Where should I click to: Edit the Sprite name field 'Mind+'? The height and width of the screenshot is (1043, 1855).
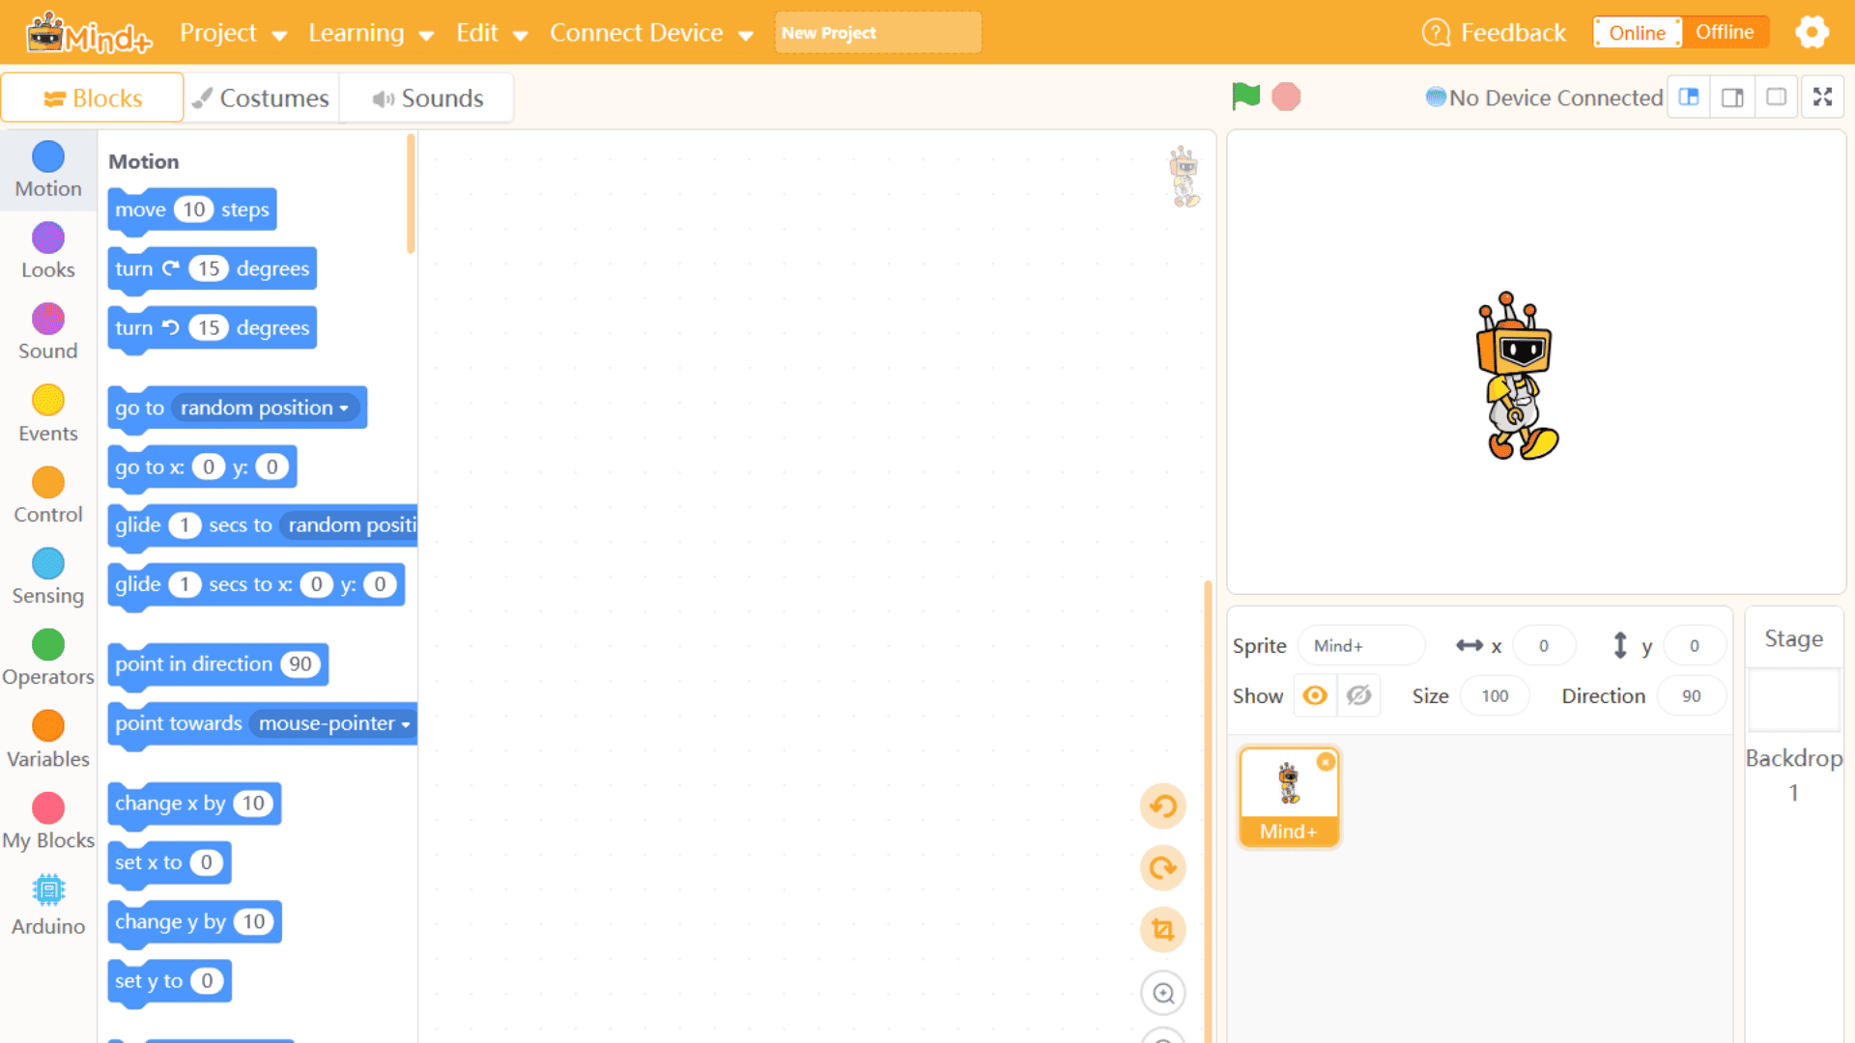(1361, 646)
